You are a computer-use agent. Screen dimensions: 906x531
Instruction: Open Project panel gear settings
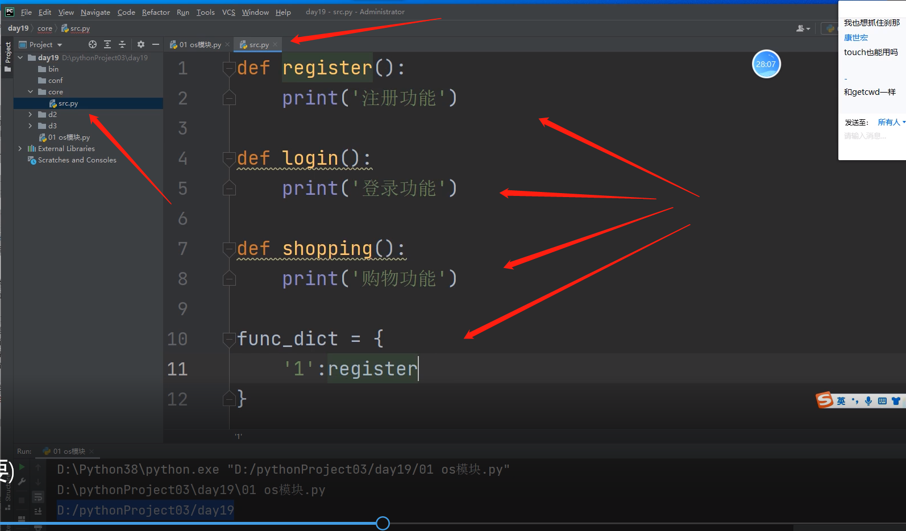[x=141, y=44]
